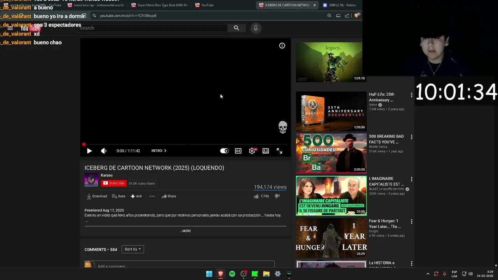Open Half-Life: 25th Anniversary video title
This screenshot has width=498, height=280.
382,97
